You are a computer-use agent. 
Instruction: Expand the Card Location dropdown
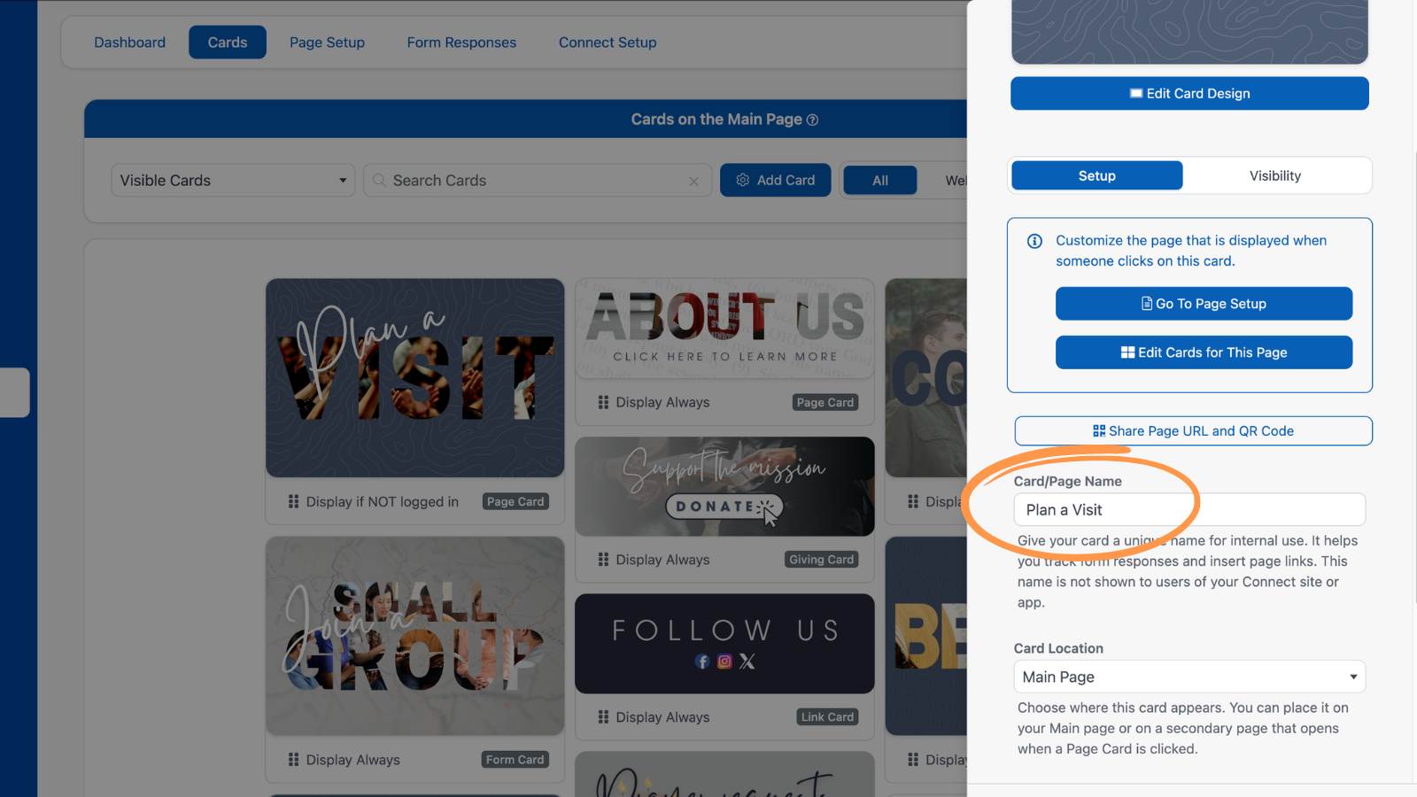click(1189, 677)
